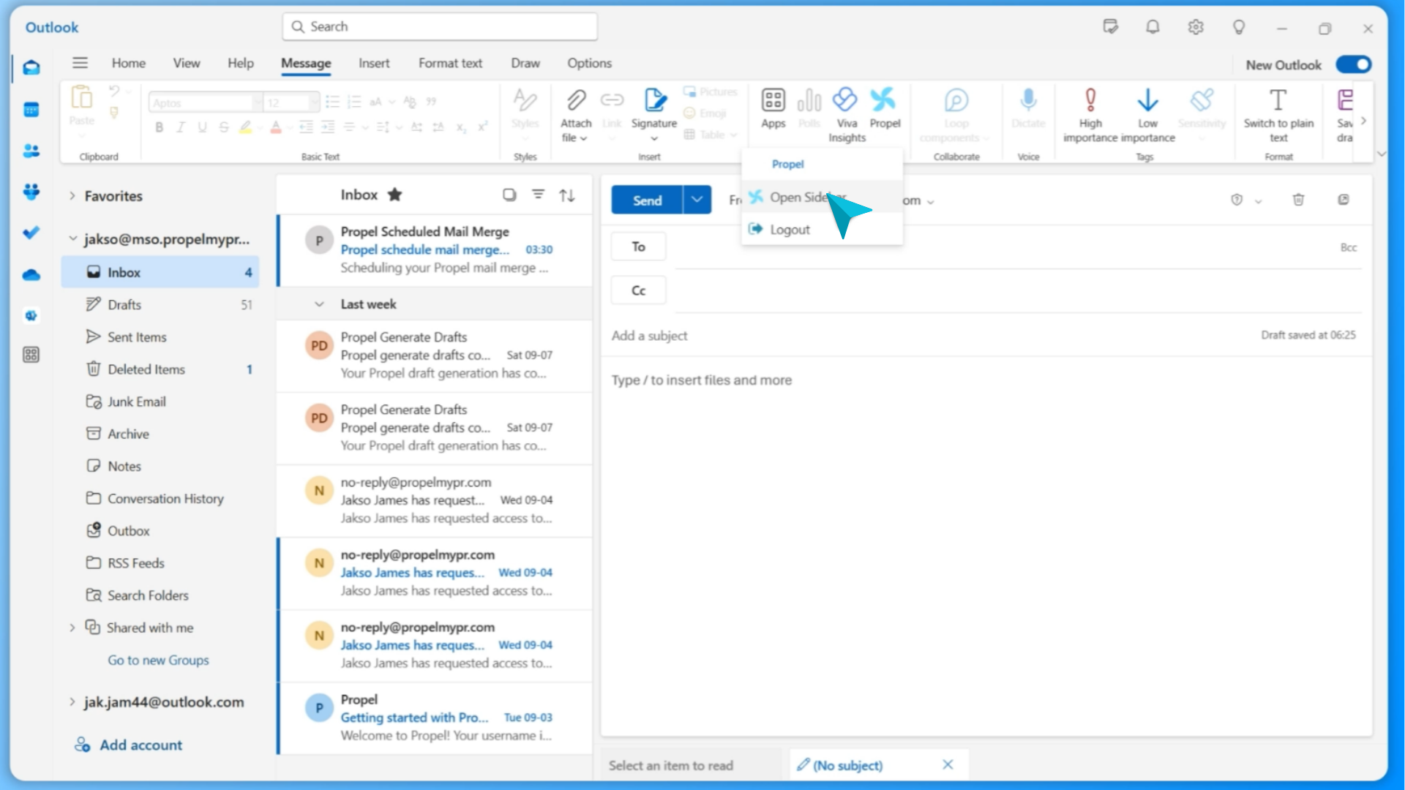The width and height of the screenshot is (1405, 790).
Task: Collapse the jakso@mso.propelmypr account tree
Action: tap(72, 239)
